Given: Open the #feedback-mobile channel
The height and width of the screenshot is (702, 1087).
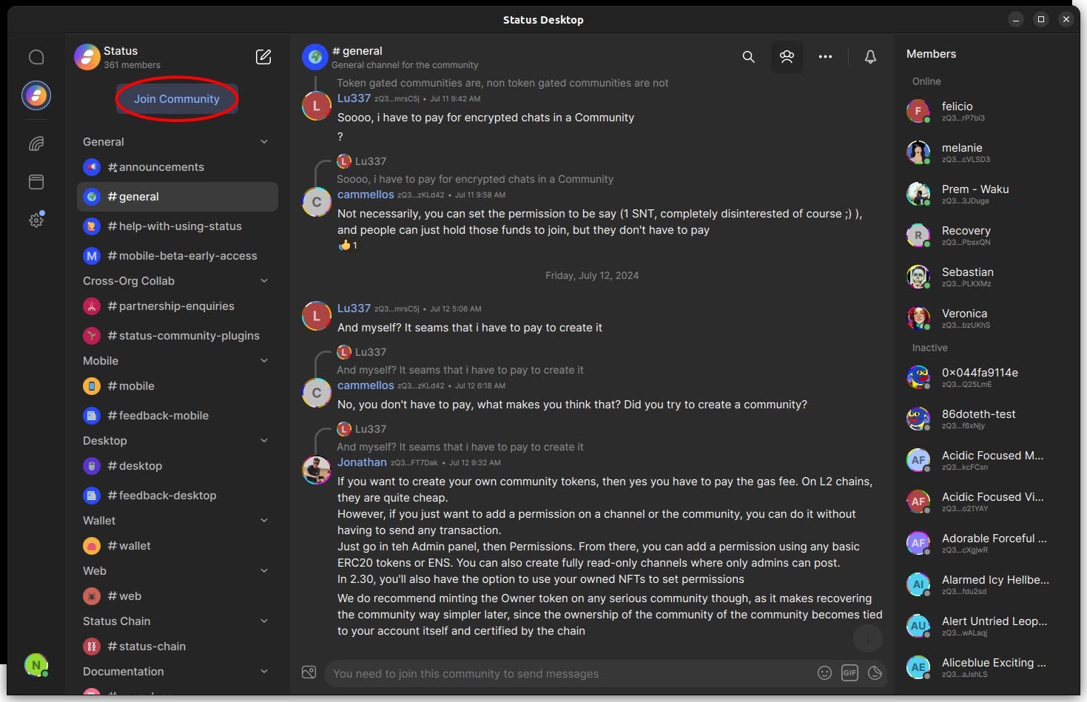Looking at the screenshot, I should (178, 416).
